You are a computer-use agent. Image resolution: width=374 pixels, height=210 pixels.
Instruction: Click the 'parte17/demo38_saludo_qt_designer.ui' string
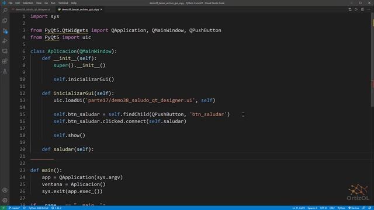140,100
